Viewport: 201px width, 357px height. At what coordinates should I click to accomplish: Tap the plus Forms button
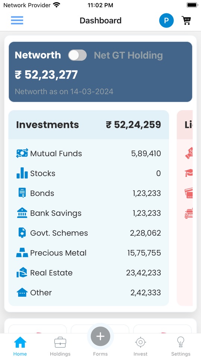pyautogui.click(x=100, y=337)
